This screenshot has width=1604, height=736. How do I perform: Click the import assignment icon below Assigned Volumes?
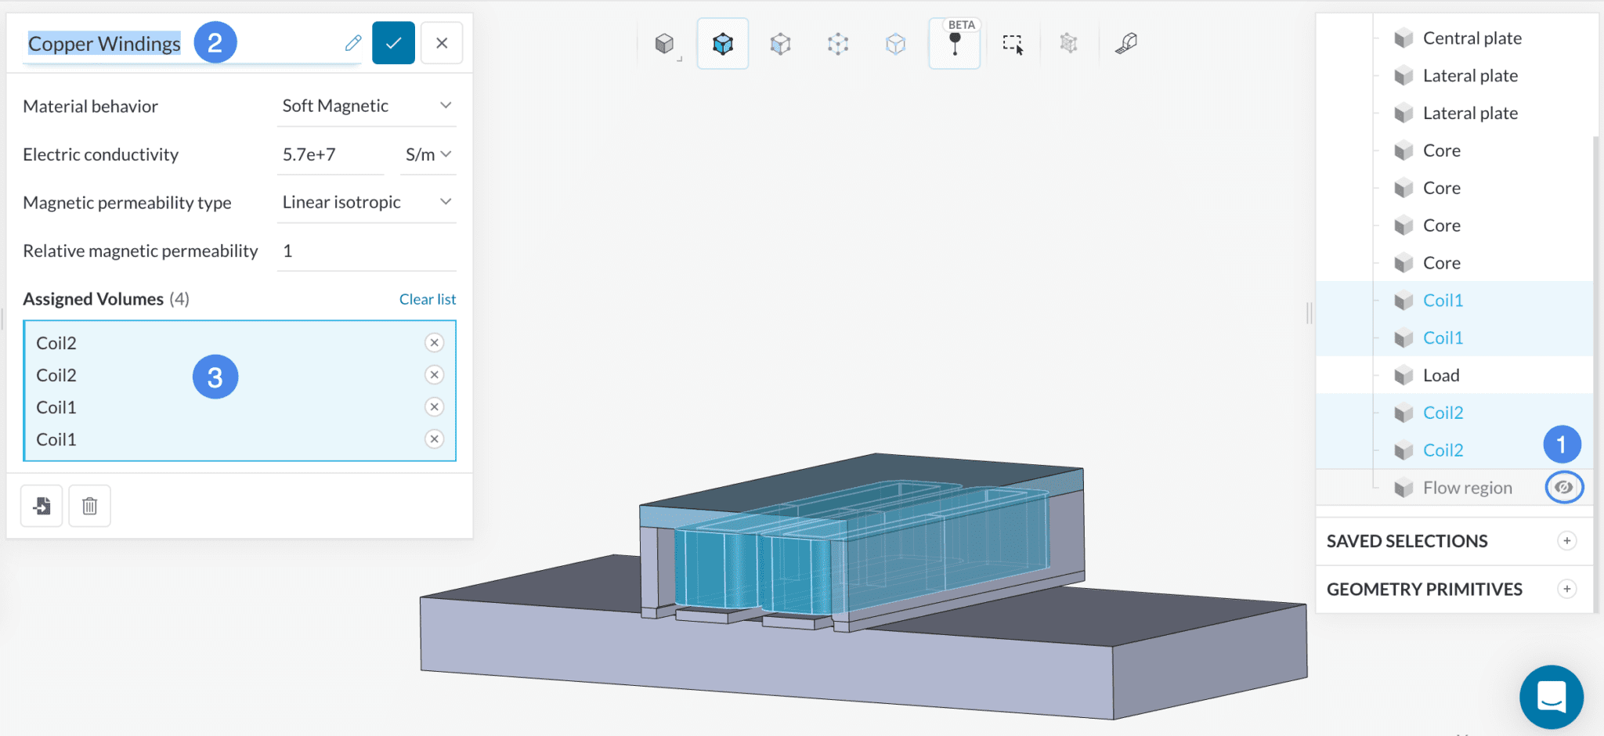pos(42,506)
